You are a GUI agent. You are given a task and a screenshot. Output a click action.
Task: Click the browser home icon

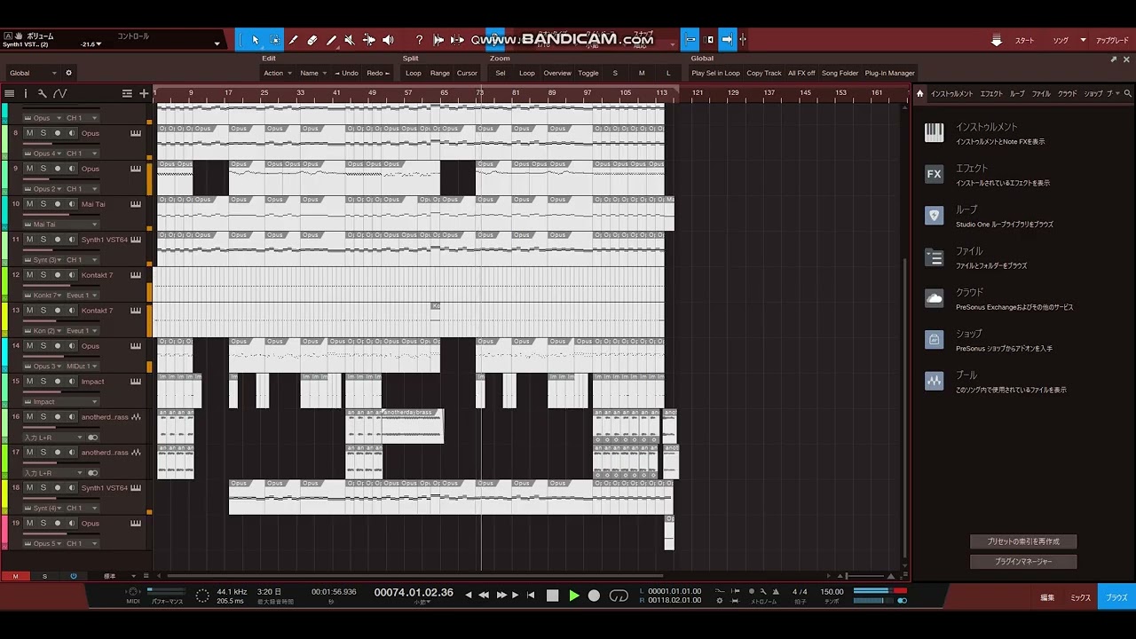(920, 93)
